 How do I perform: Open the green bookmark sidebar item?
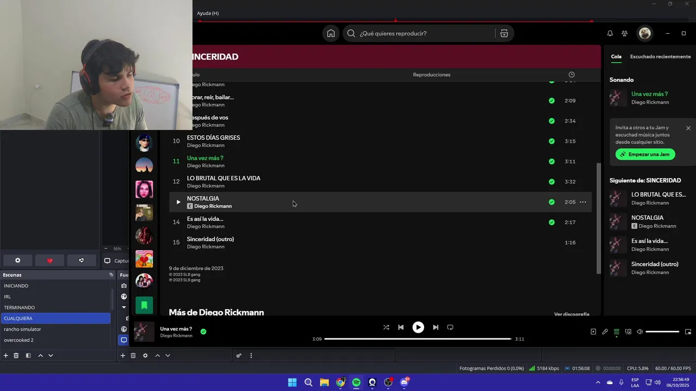point(144,305)
